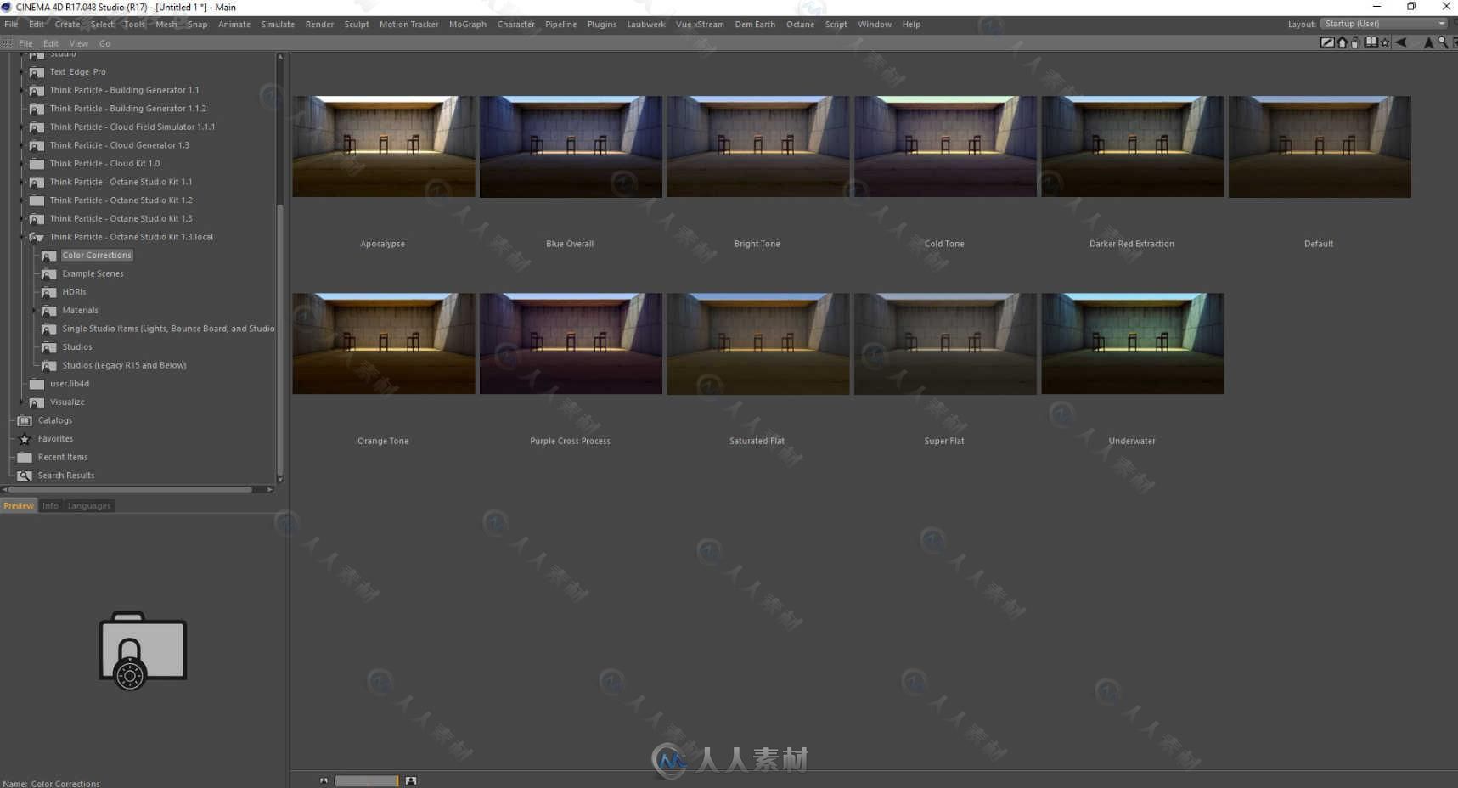Open the MoGraph menu
This screenshot has height=788, width=1458.
pos(468,25)
